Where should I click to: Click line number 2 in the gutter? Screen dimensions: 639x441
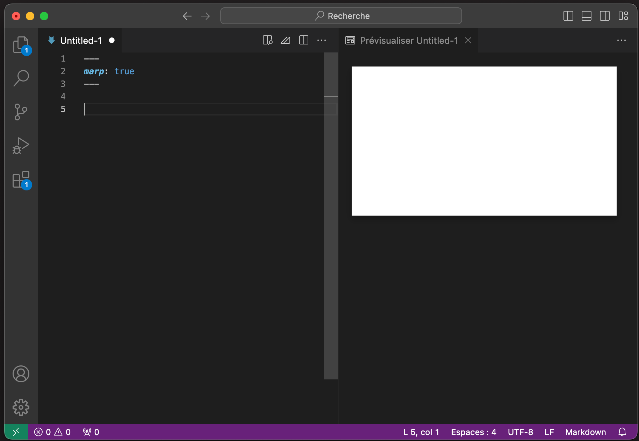63,71
